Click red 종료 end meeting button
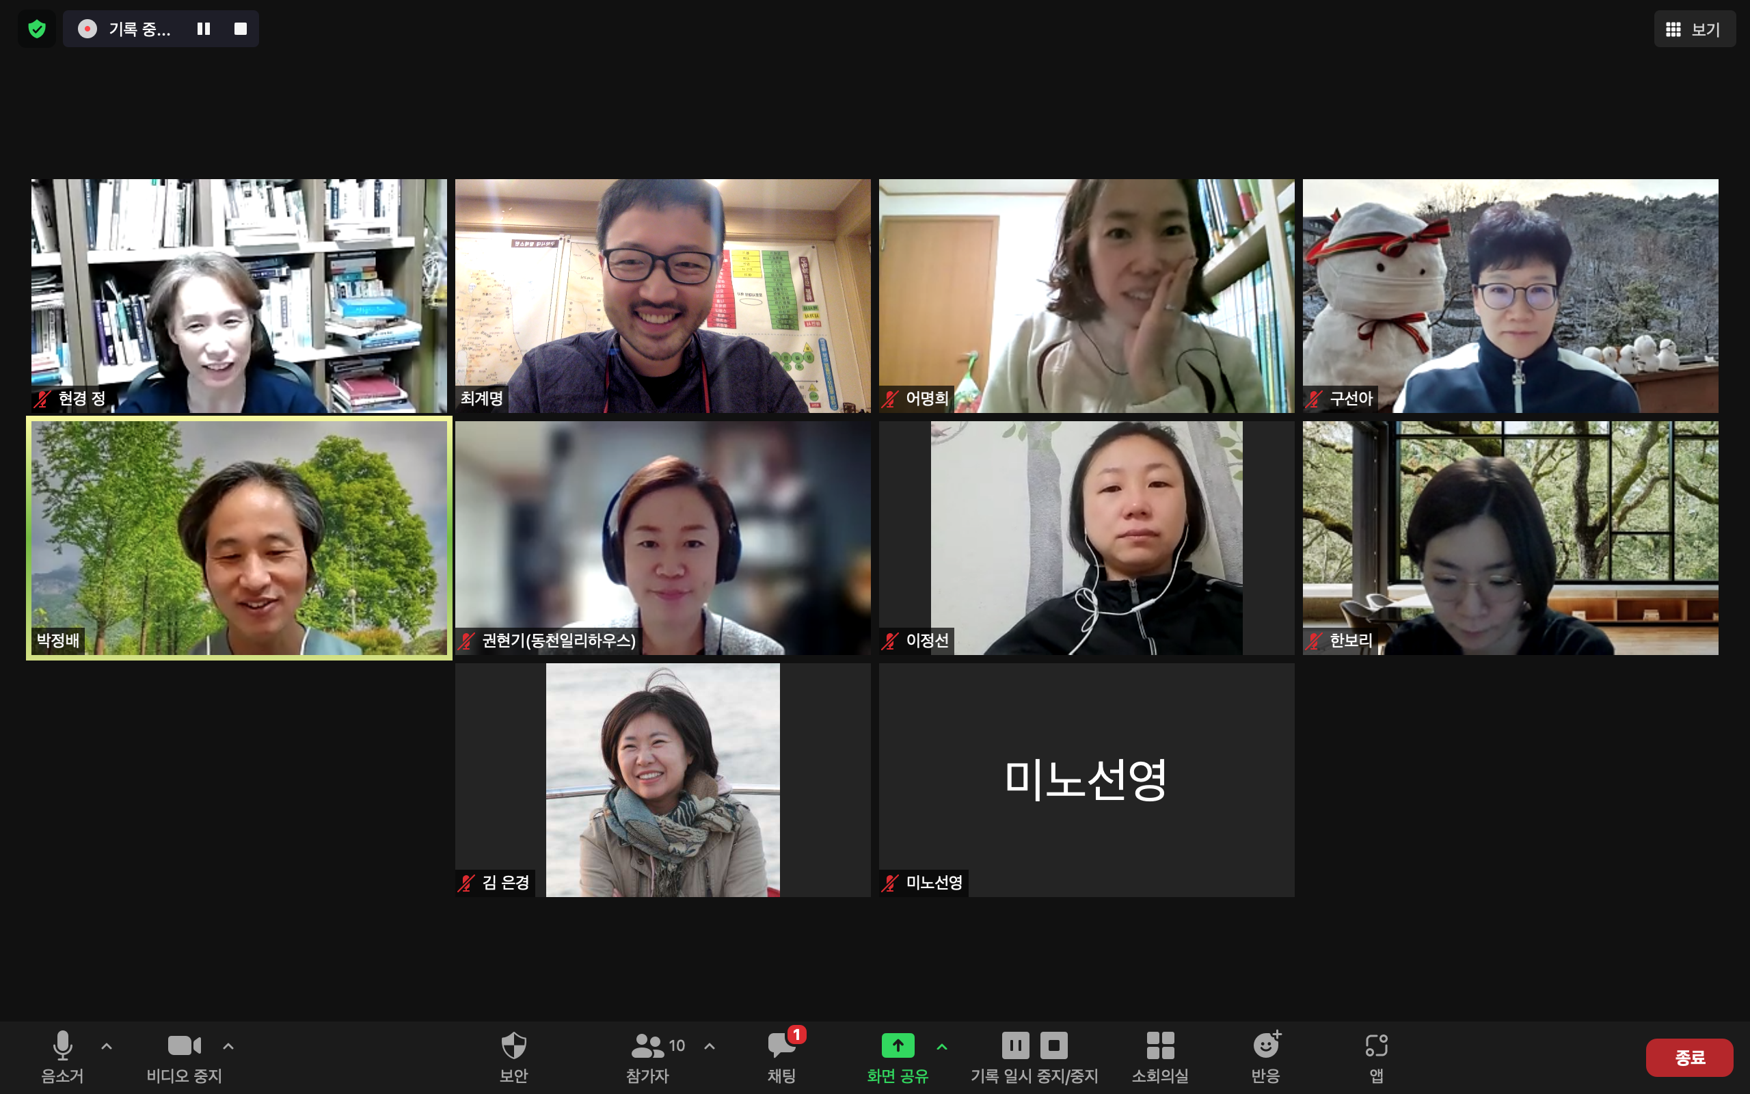This screenshot has width=1750, height=1094. pos(1689,1057)
